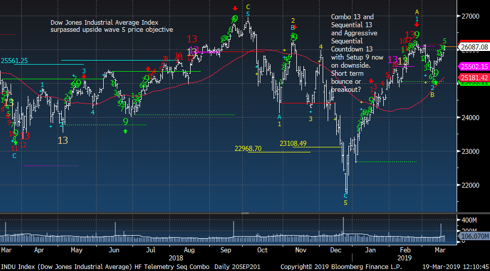The image size is (490, 271).
Task: Click the yellow C label above October peak
Action: pyautogui.click(x=248, y=7)
